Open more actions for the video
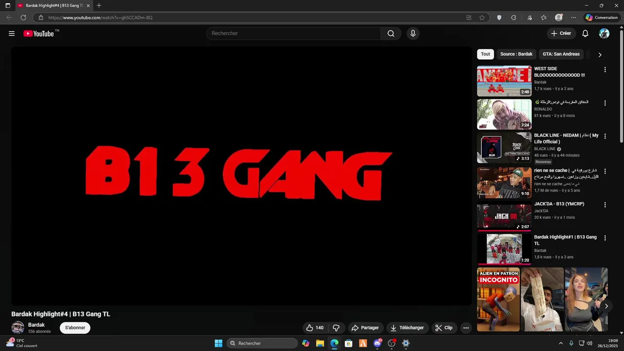Image resolution: width=624 pixels, height=351 pixels. pyautogui.click(x=466, y=328)
